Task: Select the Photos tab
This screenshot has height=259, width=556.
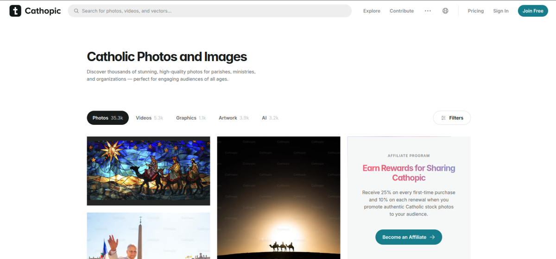Action: pos(107,118)
